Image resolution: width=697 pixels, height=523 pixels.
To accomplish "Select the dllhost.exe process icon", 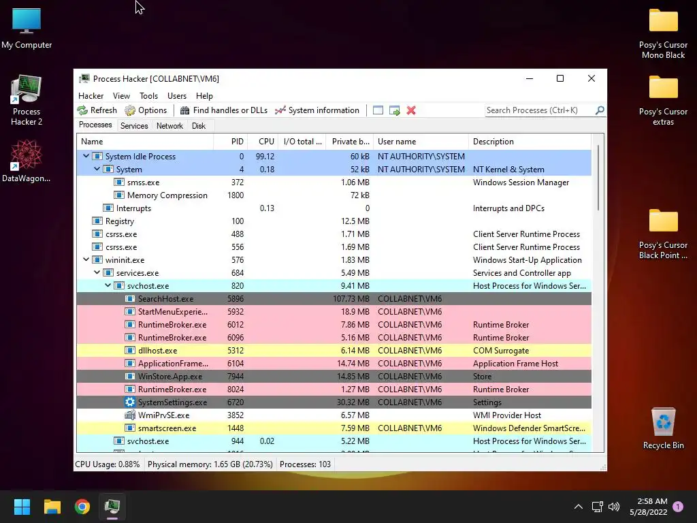I will click(130, 351).
